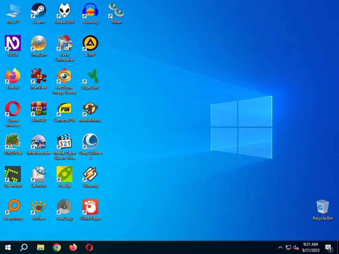Image resolution: width=339 pixels, height=254 pixels.
Task: Select the Media Player Classic shortcut
Action: (x=65, y=147)
